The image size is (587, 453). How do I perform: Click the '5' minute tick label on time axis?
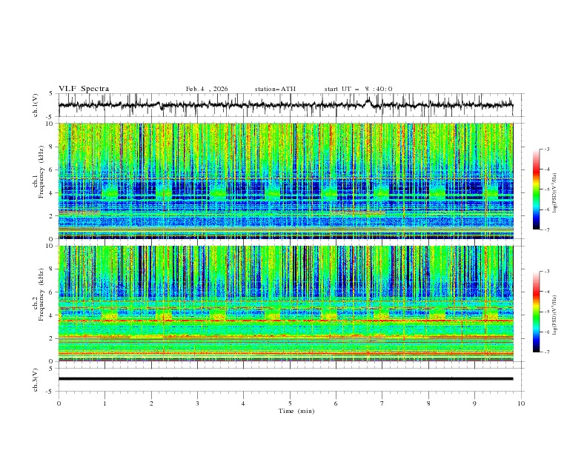290,403
